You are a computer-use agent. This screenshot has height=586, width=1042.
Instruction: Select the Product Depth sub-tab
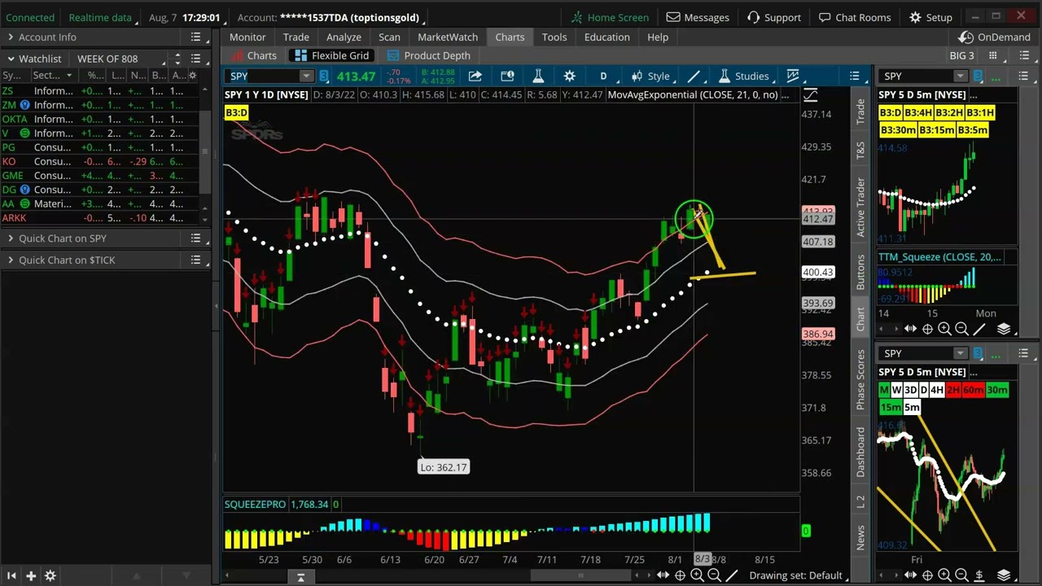pos(429,55)
